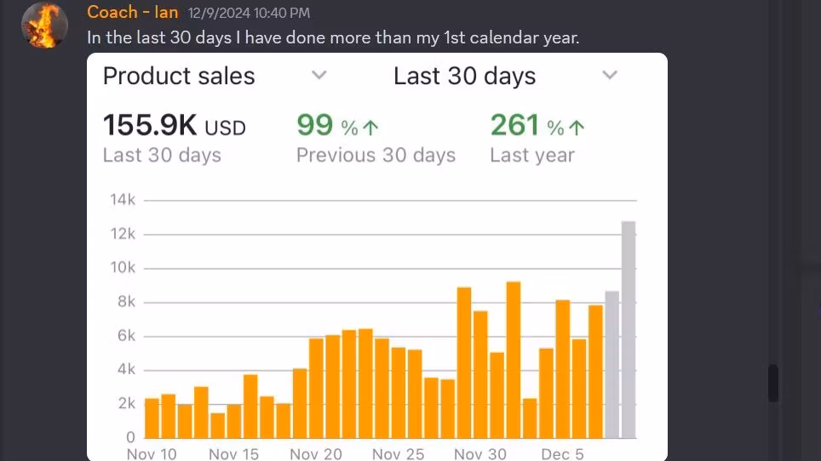Select the tallest gray bar in chart
Viewport: 821px width, 461px height.
(629, 330)
